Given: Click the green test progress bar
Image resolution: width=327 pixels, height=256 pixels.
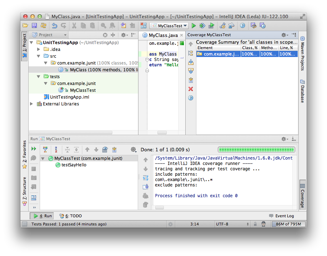Looking at the screenshot, I should (x=256, y=150).
